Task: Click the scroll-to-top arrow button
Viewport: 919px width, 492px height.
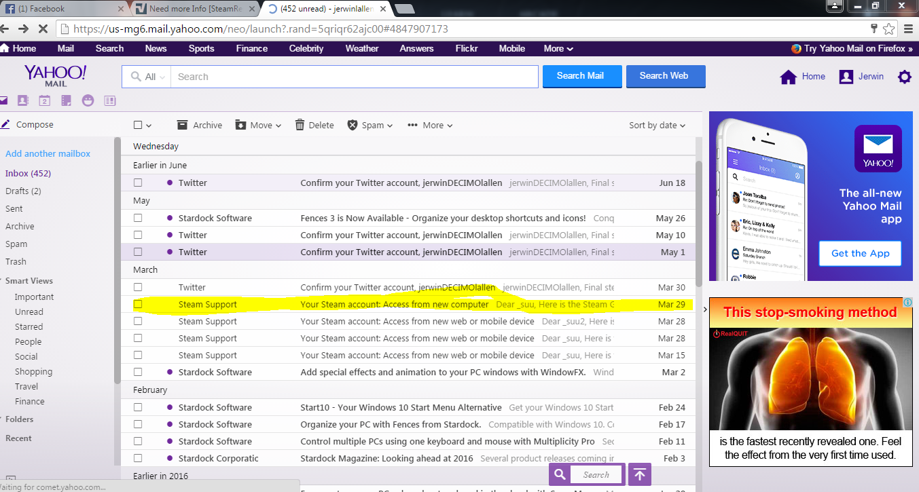Action: click(639, 474)
